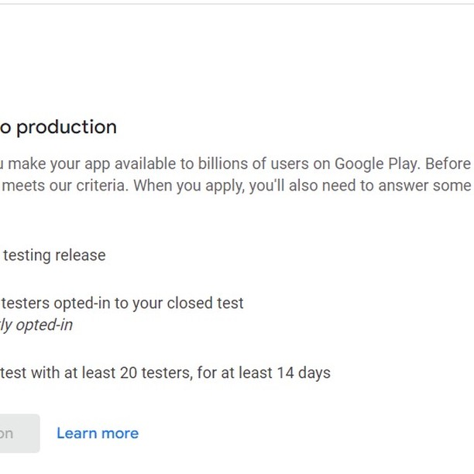
Task: Click "testers opted-in to your closed test"
Action: point(122,304)
